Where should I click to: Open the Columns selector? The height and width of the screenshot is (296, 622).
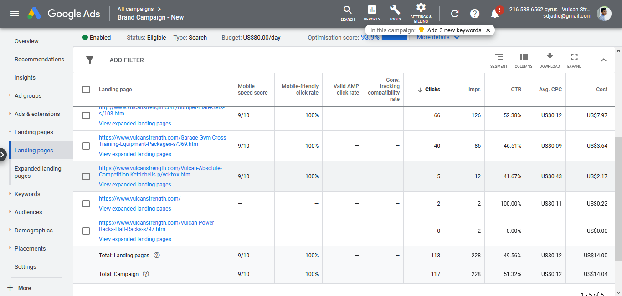524,59
